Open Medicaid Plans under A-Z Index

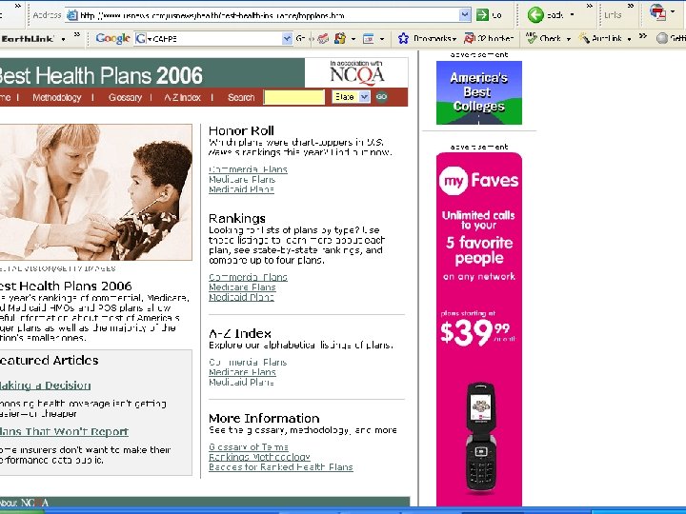point(241,383)
